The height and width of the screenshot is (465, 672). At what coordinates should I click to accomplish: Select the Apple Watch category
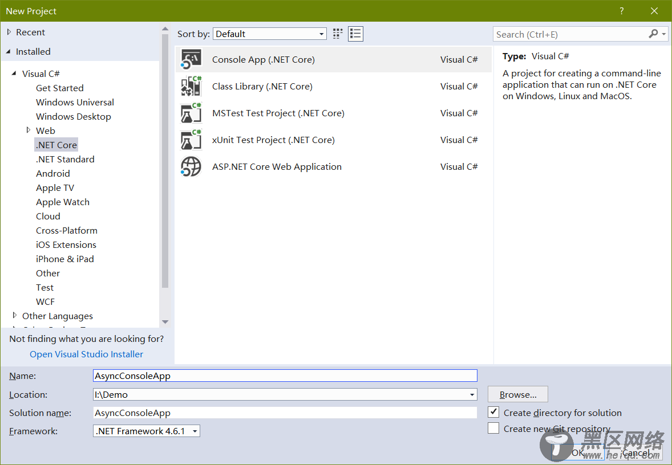pos(63,202)
